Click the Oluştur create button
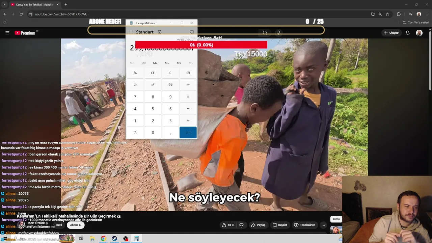This screenshot has height=243, width=432. (391, 33)
